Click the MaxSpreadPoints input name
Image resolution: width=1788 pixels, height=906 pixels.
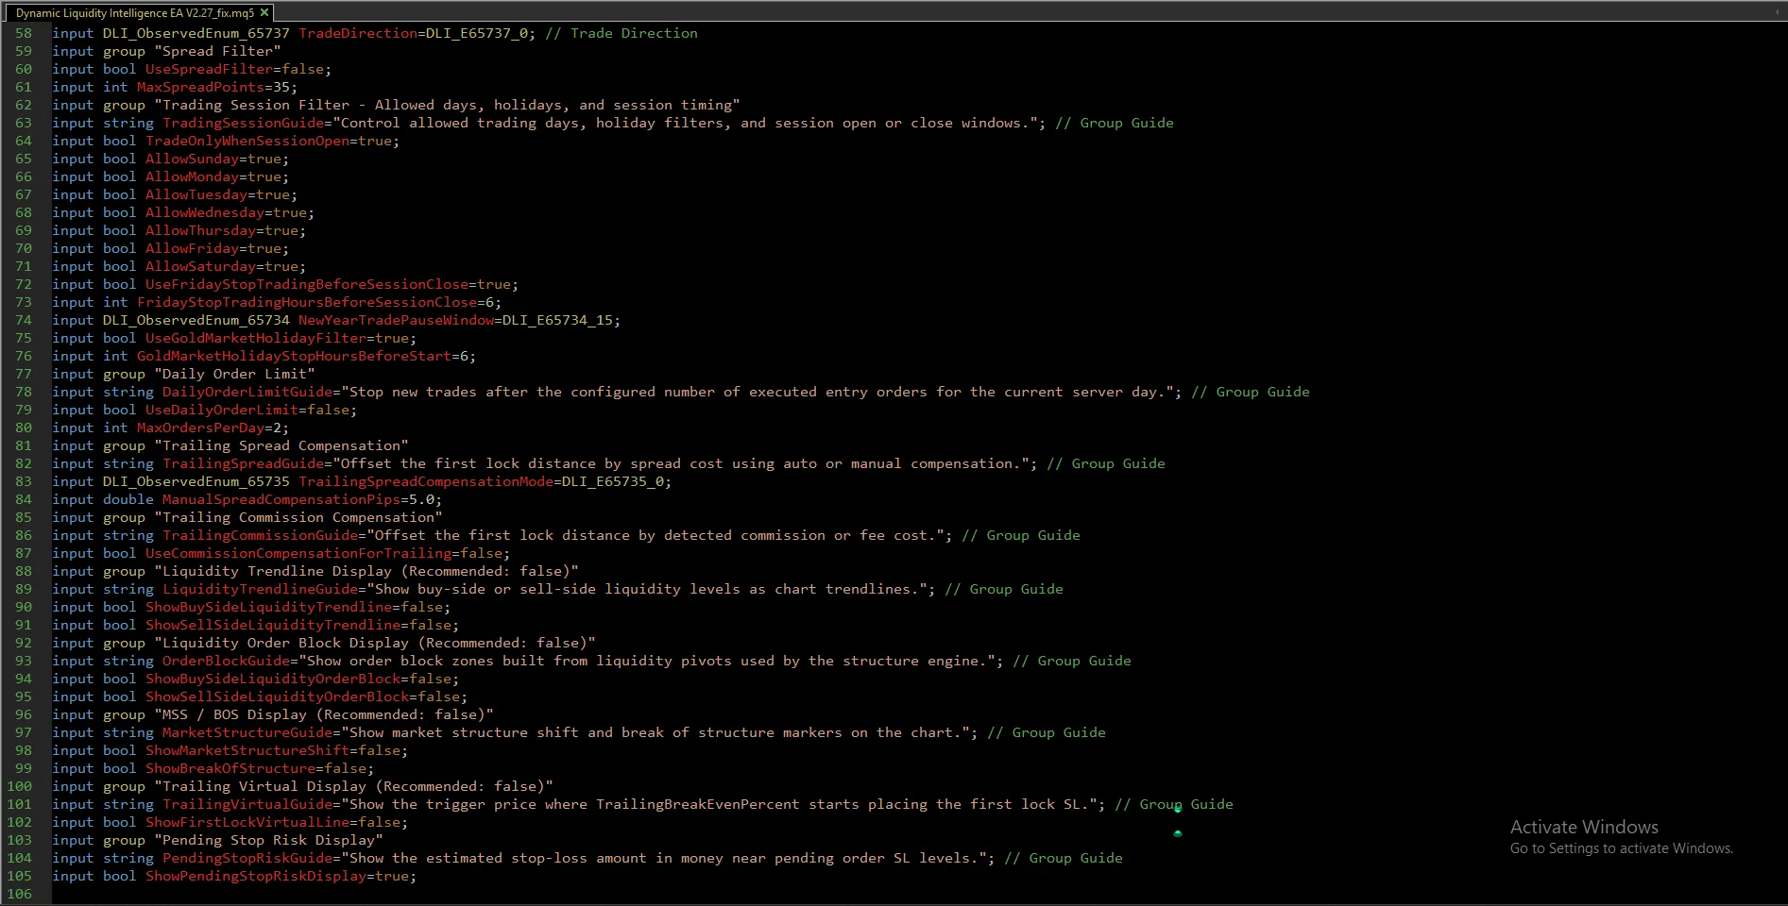pos(200,87)
